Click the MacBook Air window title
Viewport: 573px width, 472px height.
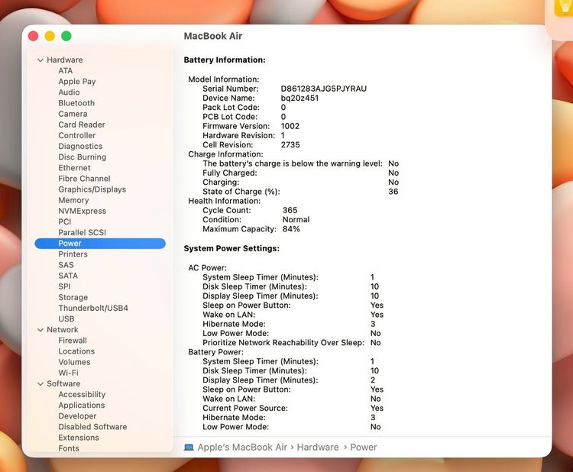tap(212, 36)
